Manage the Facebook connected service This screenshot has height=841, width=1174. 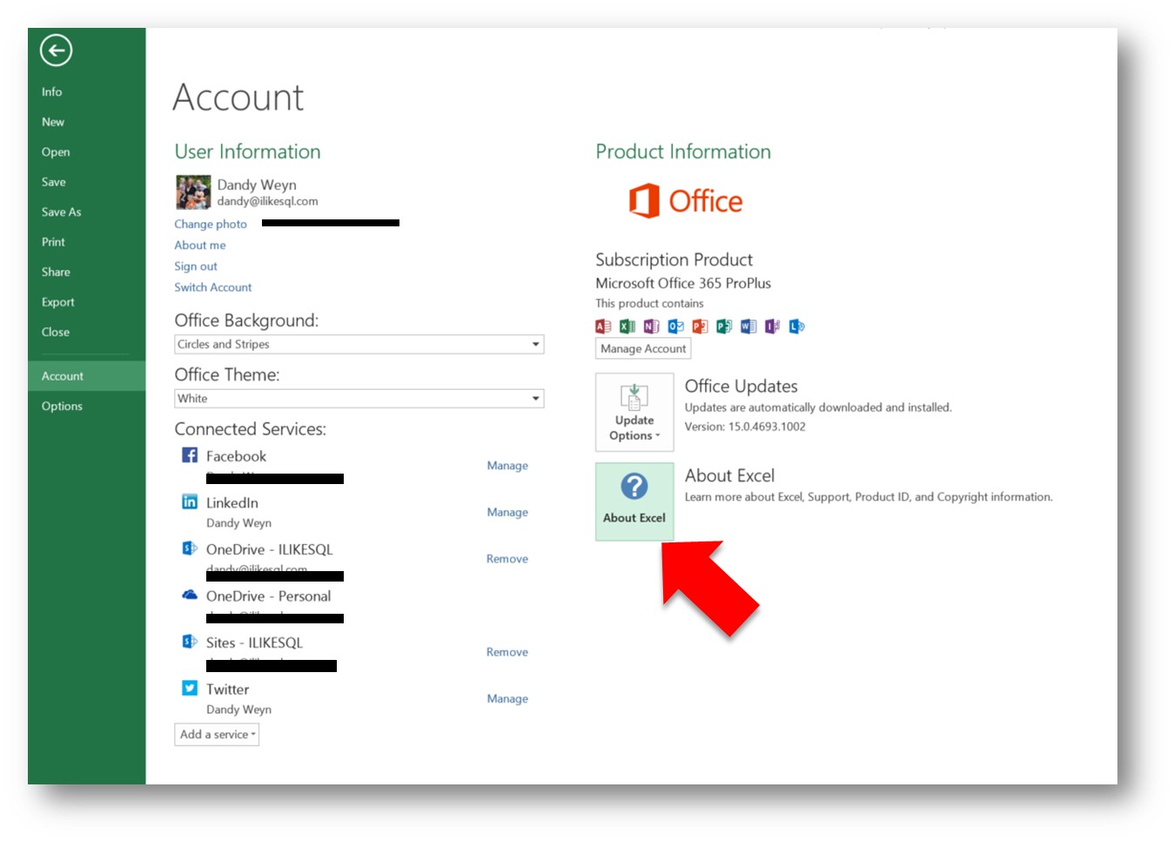pos(507,466)
